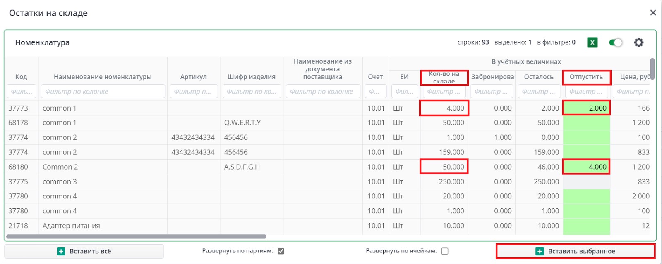Select row 'Адаптер питания'
The image size is (662, 264).
point(71,226)
